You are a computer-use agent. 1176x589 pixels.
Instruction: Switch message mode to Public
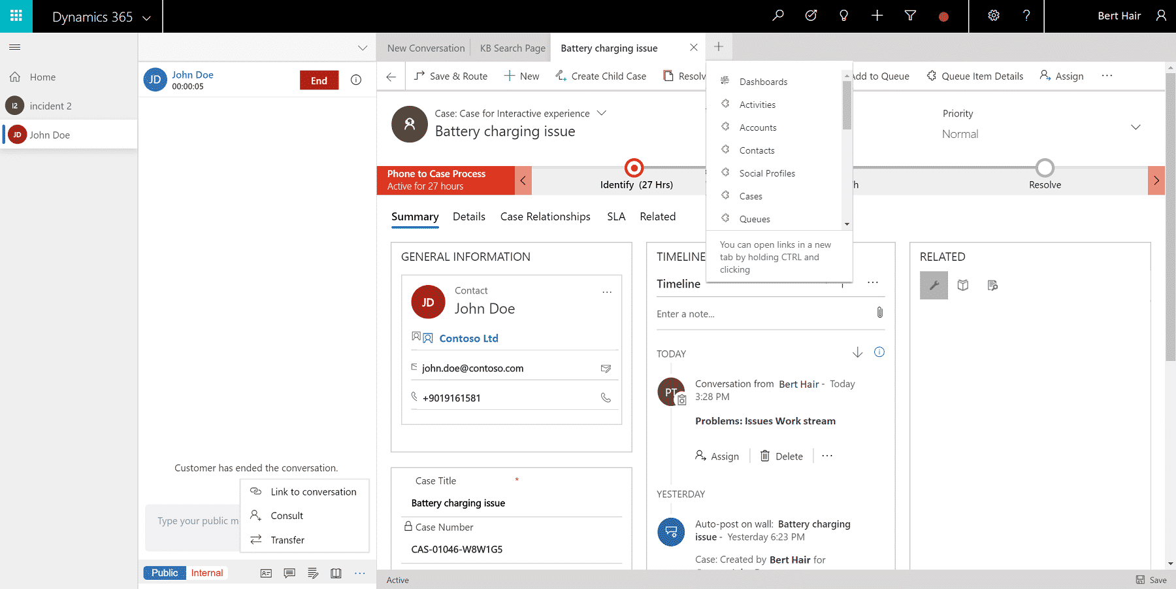coord(165,573)
